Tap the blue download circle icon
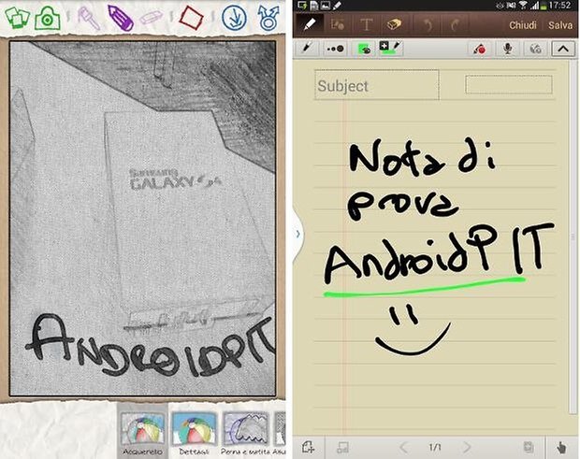Viewport: 580px width, 459px height. point(234,18)
